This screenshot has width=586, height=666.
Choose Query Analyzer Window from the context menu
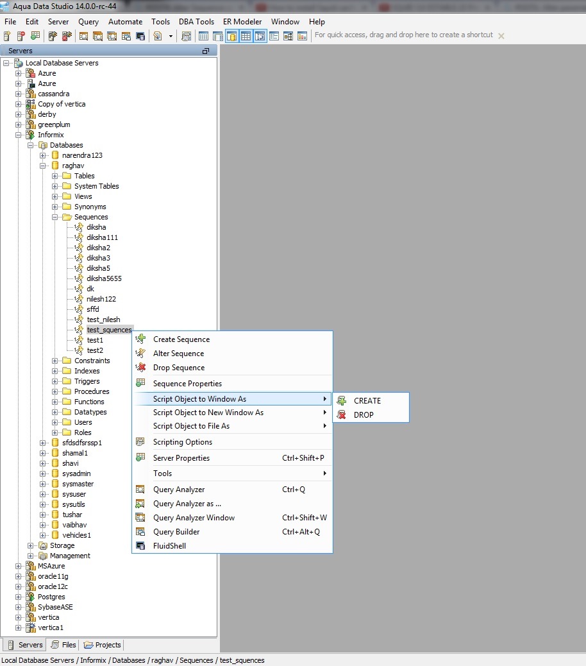point(232,518)
